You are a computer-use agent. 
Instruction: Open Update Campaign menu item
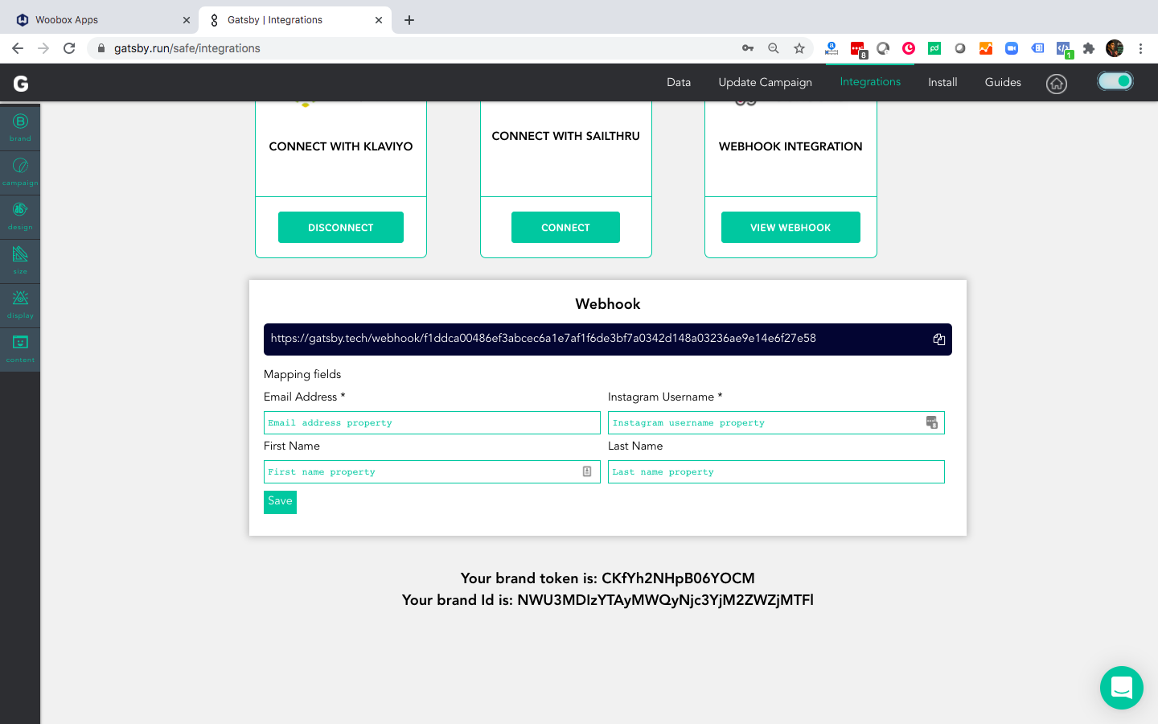[766, 82]
